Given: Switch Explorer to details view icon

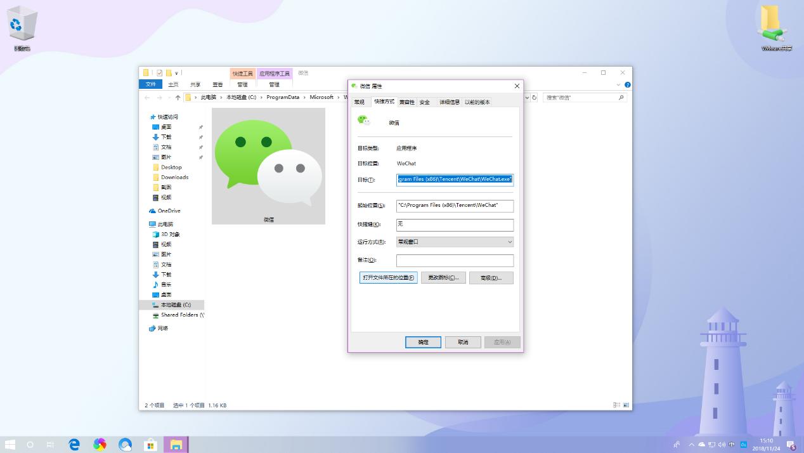Looking at the screenshot, I should [617, 405].
